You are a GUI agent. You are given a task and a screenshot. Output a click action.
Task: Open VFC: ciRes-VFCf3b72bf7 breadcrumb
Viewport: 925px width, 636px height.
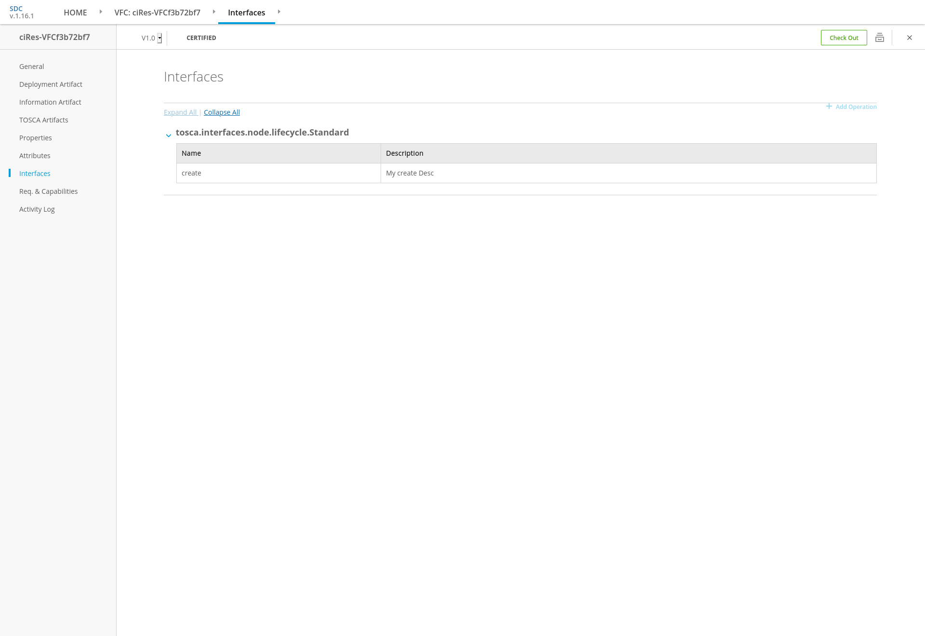point(157,13)
